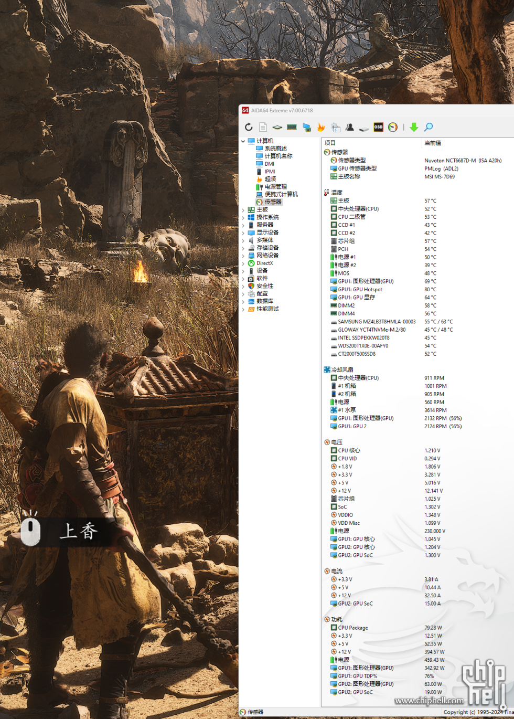
Task: Click the 传感器 status bar label
Action: coord(255,712)
